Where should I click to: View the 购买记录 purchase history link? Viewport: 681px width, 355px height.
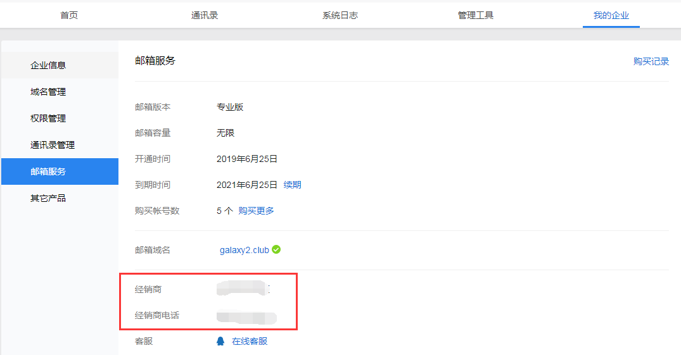[651, 61]
